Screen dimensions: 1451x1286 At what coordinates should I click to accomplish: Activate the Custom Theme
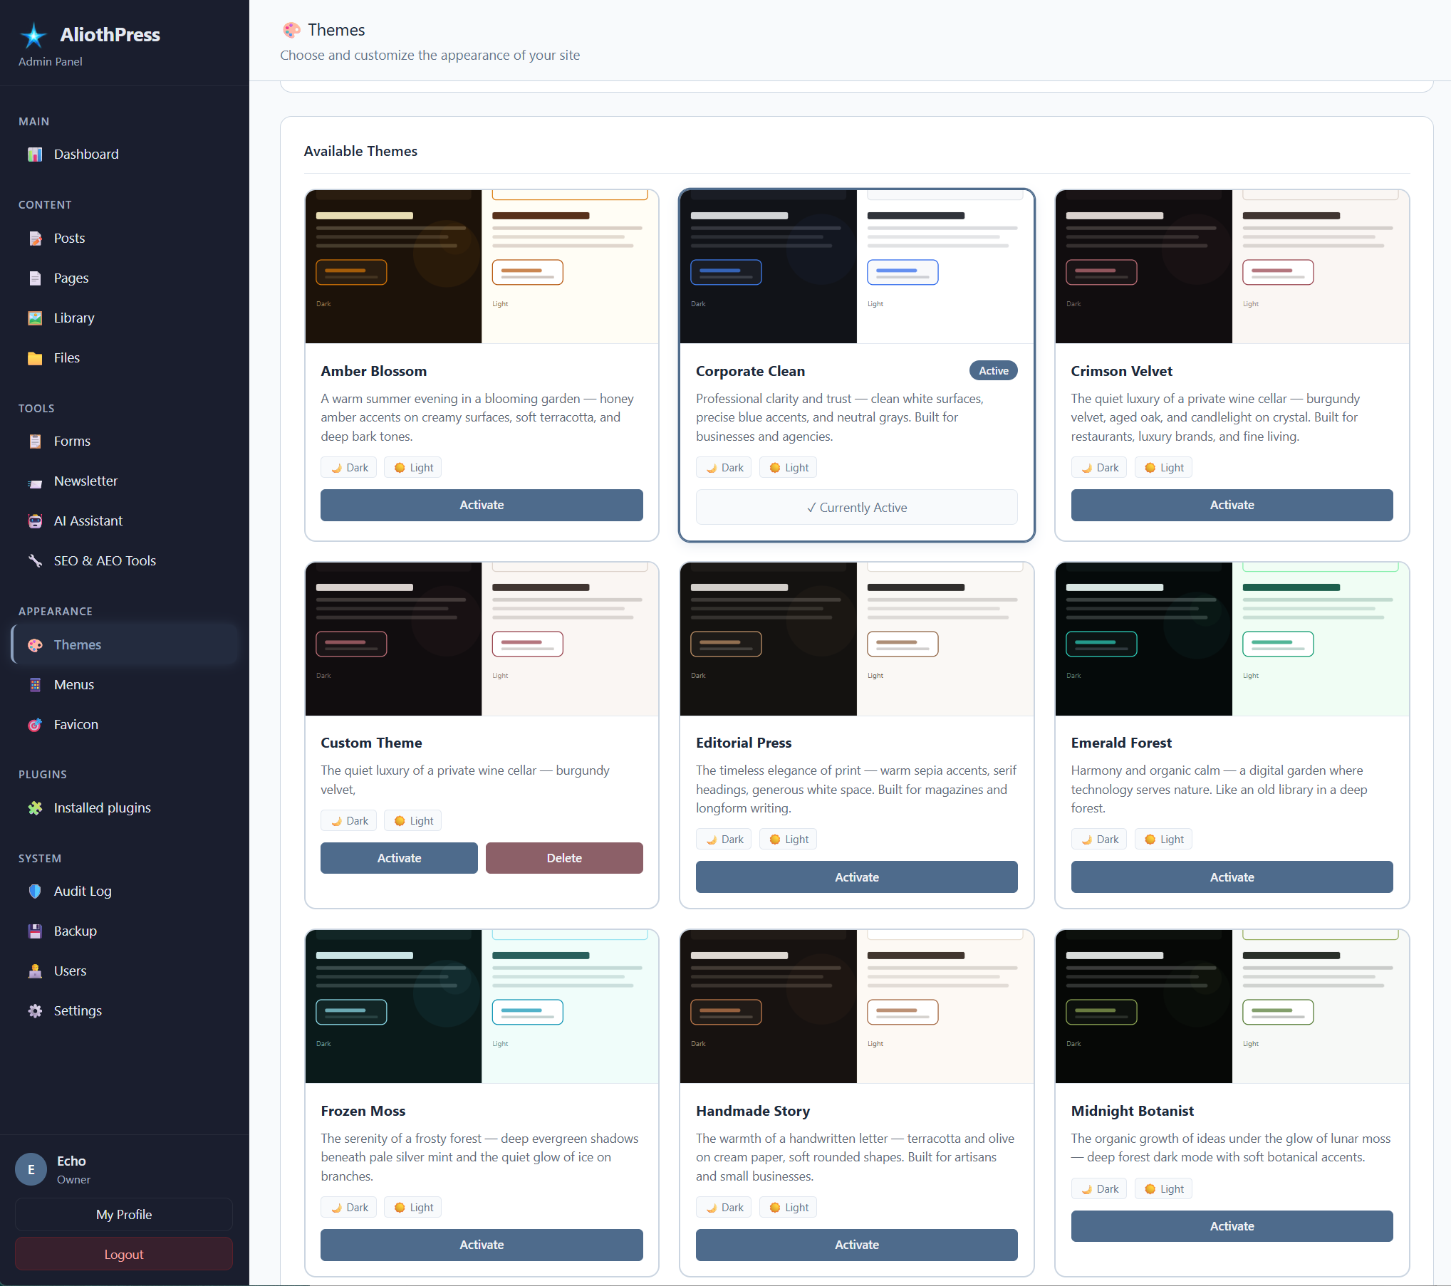[399, 858]
